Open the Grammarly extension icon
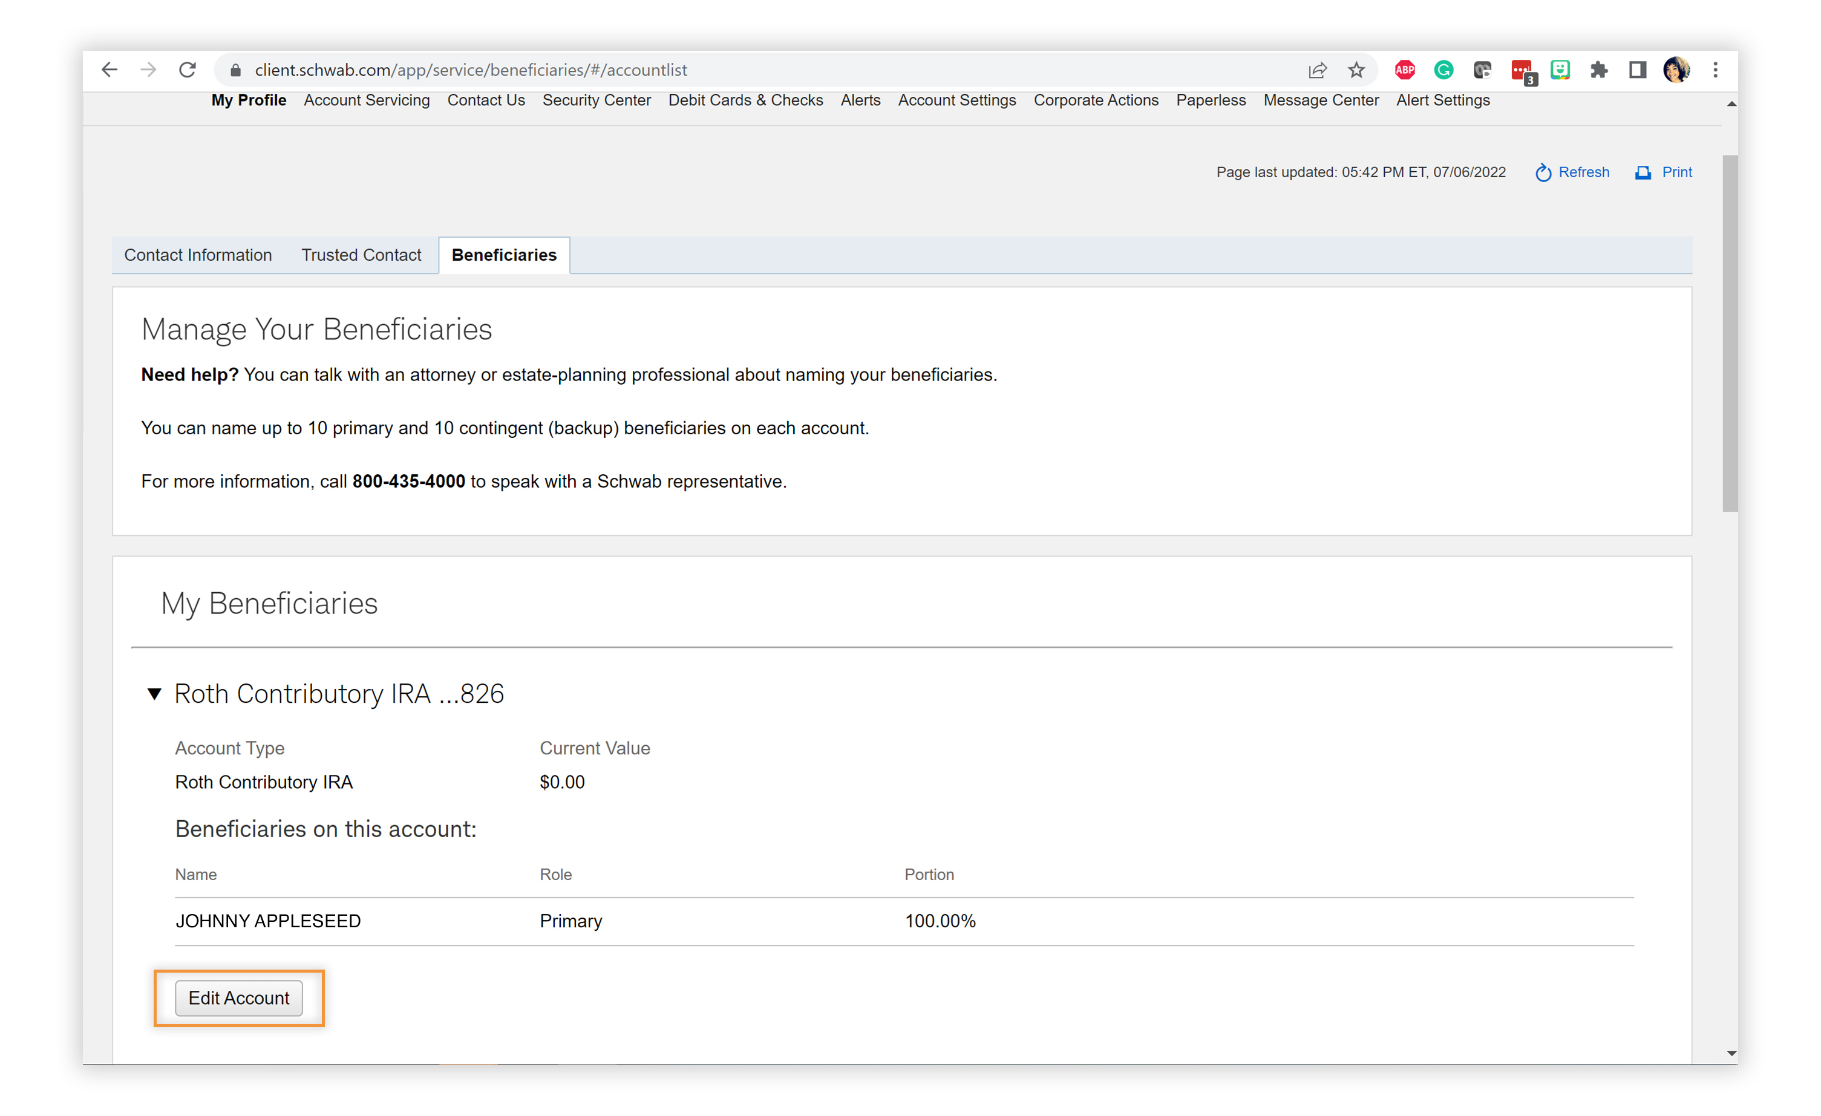 tap(1443, 70)
